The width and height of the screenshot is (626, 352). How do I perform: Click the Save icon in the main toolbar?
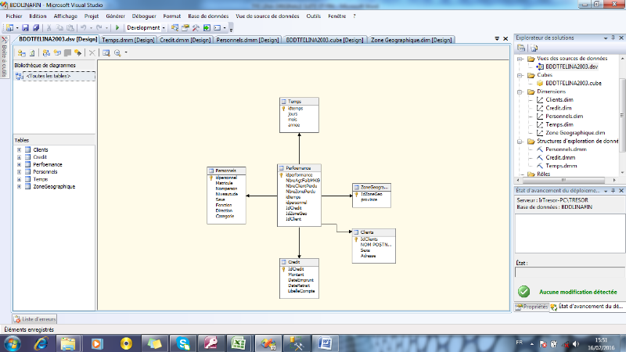(25, 27)
